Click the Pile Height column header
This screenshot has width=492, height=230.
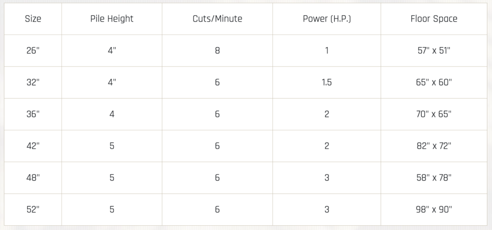(112, 19)
